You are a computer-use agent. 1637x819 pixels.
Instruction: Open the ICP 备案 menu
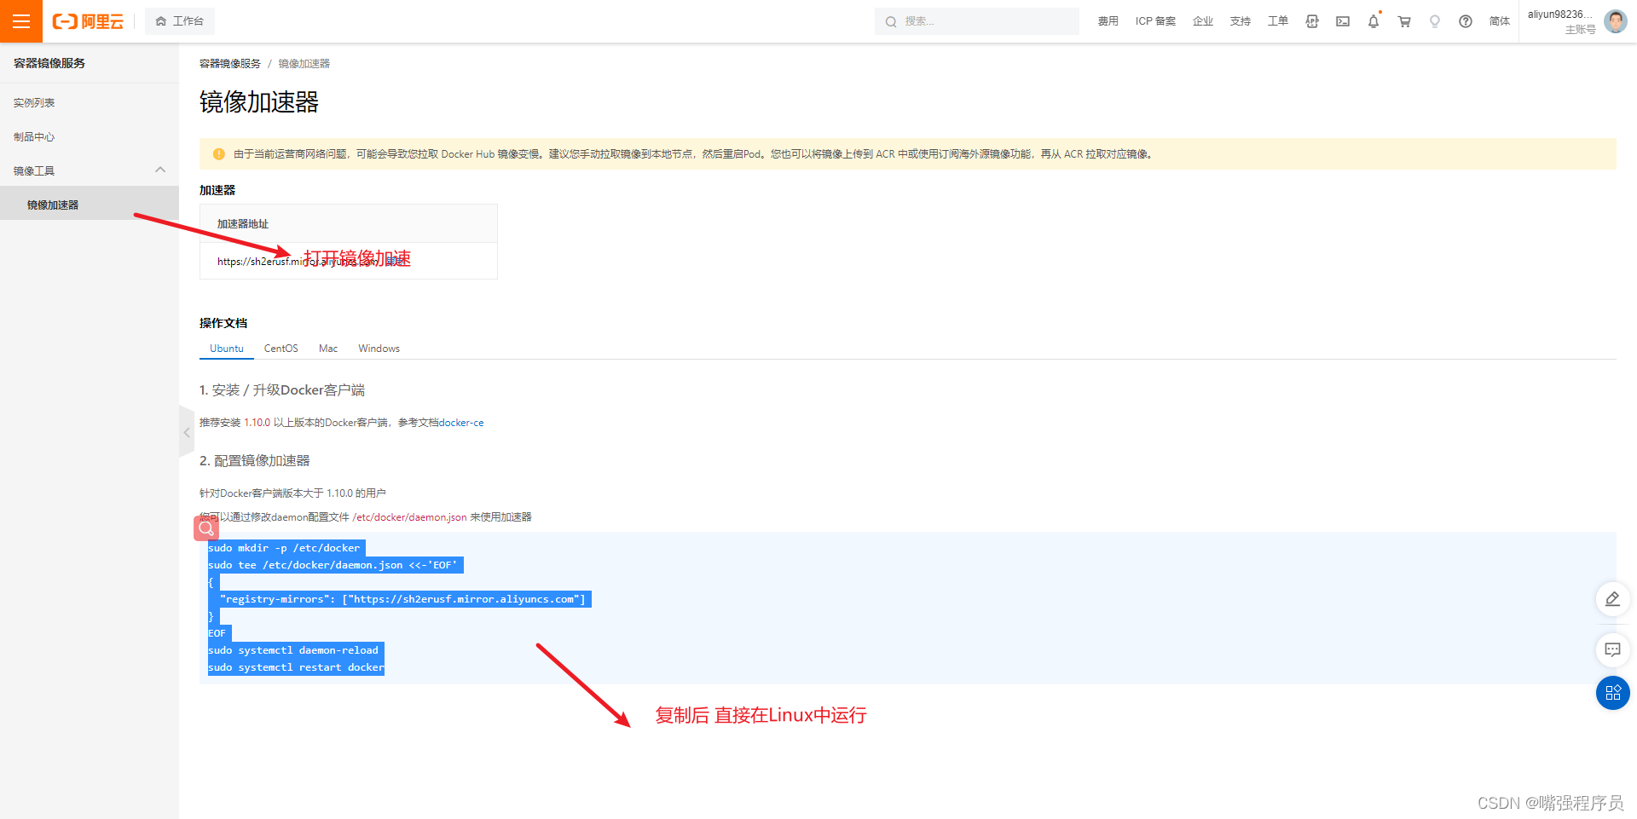coord(1155,21)
